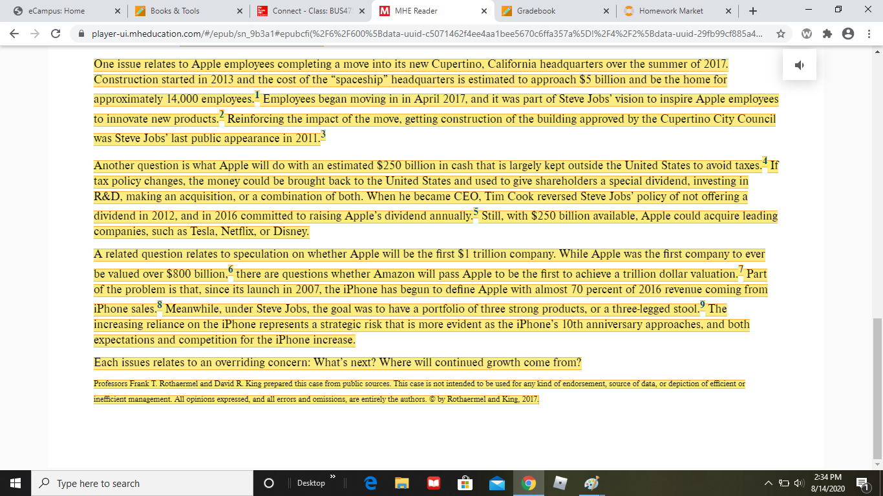Open footnote 8 after 'iPhone sales'
Viewport: 883px width, 496px height.
coord(160,305)
